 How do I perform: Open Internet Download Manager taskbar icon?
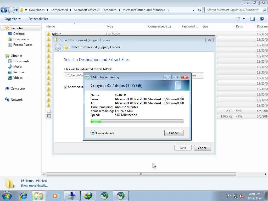click(x=88, y=196)
